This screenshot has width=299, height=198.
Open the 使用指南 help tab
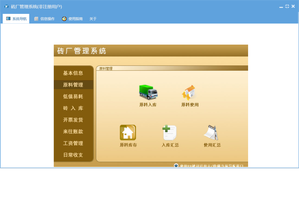point(72,19)
